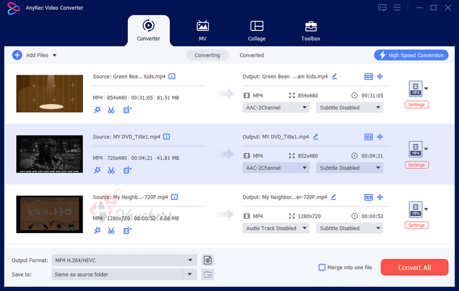Open the Output Format MP4 H.264/HEVC dropdown
This screenshot has height=291, width=459.
click(x=124, y=260)
